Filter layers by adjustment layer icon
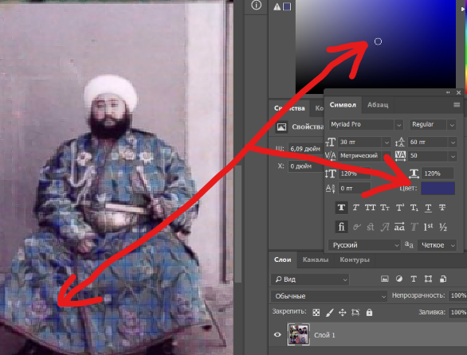The height and width of the screenshot is (355, 467). (x=399, y=279)
